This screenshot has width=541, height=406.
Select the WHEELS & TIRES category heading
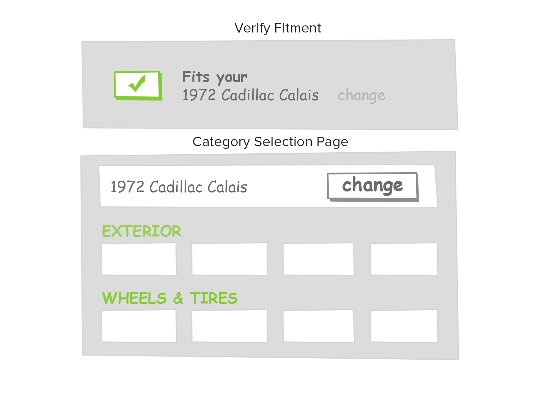click(170, 298)
